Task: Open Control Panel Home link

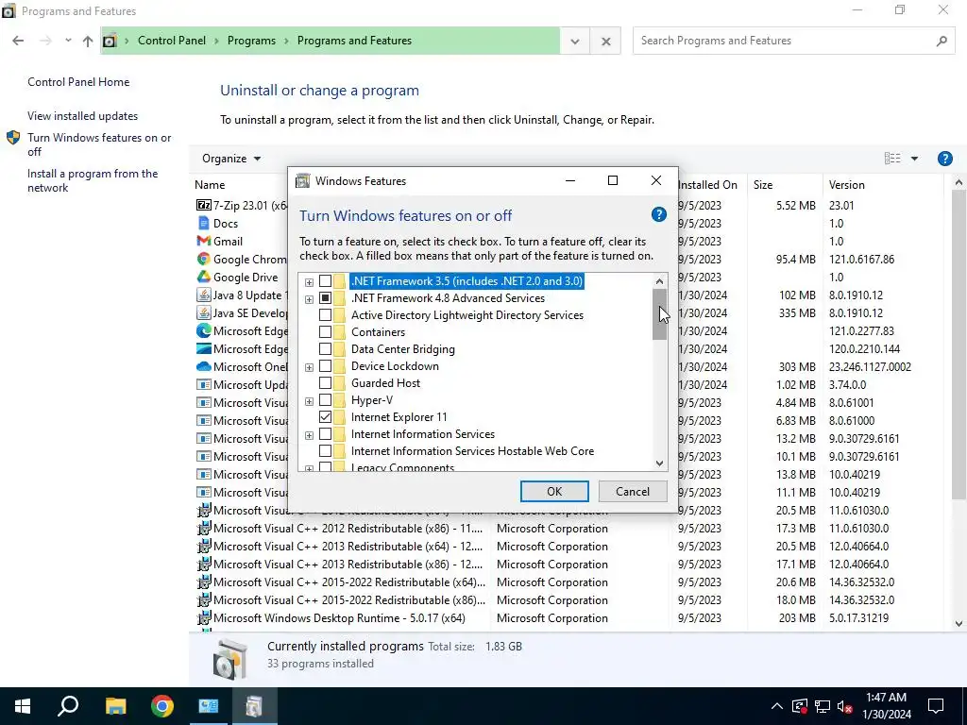Action: coord(78,82)
